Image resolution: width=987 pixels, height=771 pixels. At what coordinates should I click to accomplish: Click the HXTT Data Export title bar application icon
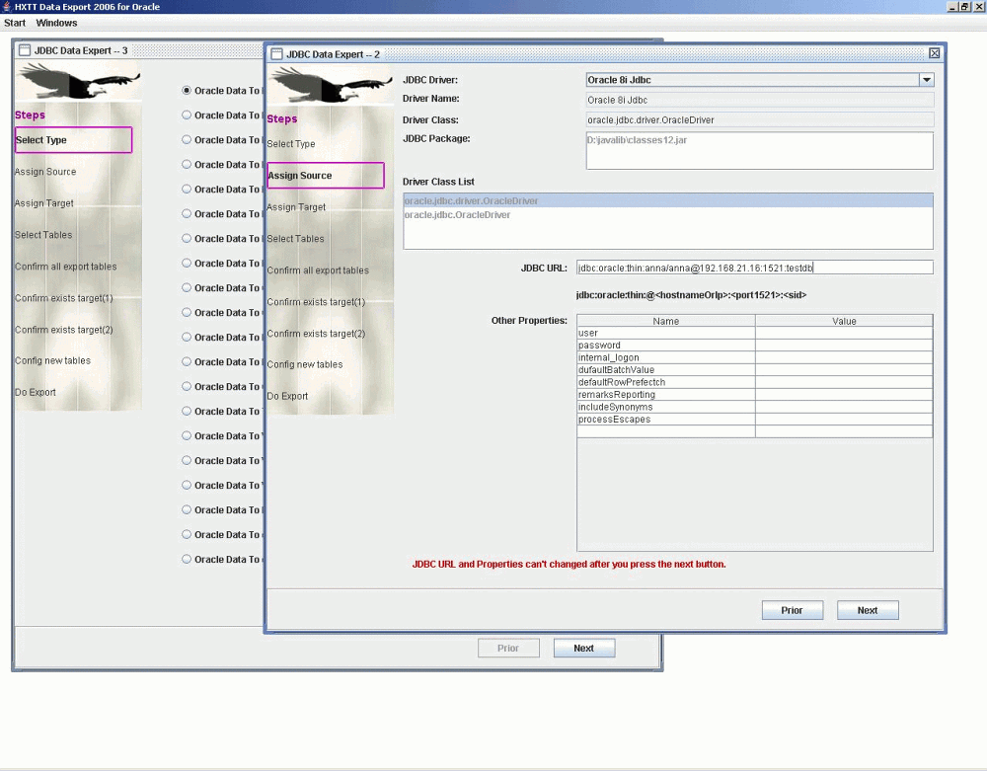click(7, 6)
